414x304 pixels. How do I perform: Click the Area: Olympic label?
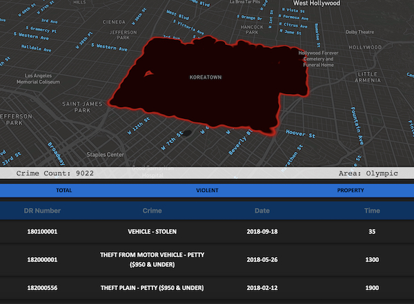(x=368, y=173)
